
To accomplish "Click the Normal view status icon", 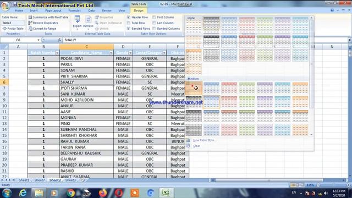I will (x=293, y=185).
